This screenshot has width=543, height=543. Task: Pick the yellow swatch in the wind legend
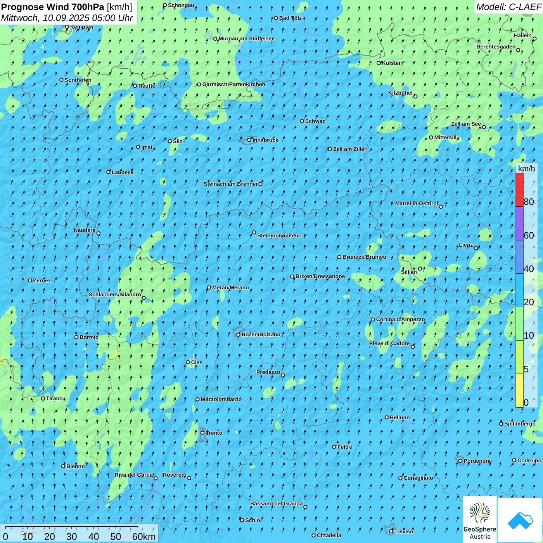pos(519,391)
